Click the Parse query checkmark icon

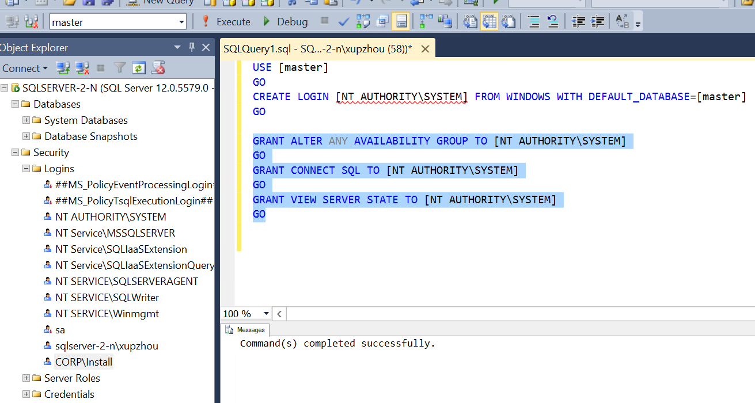coord(344,22)
